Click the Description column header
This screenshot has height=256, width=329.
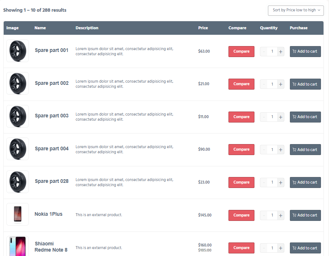coord(87,28)
